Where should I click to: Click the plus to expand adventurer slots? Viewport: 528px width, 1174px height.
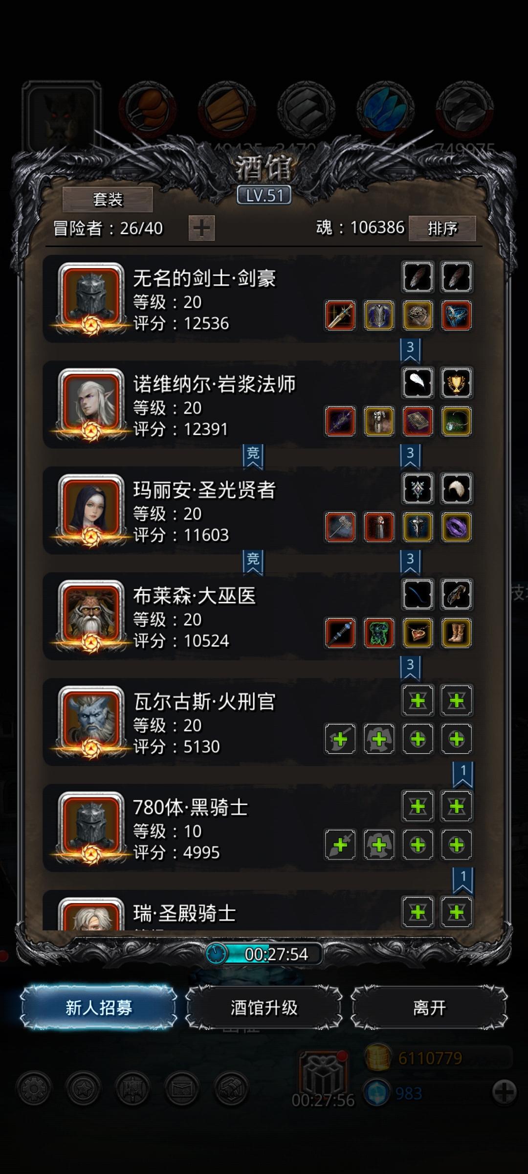coord(202,228)
